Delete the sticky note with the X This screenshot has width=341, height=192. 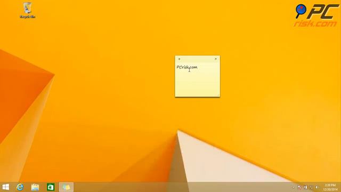click(x=216, y=59)
